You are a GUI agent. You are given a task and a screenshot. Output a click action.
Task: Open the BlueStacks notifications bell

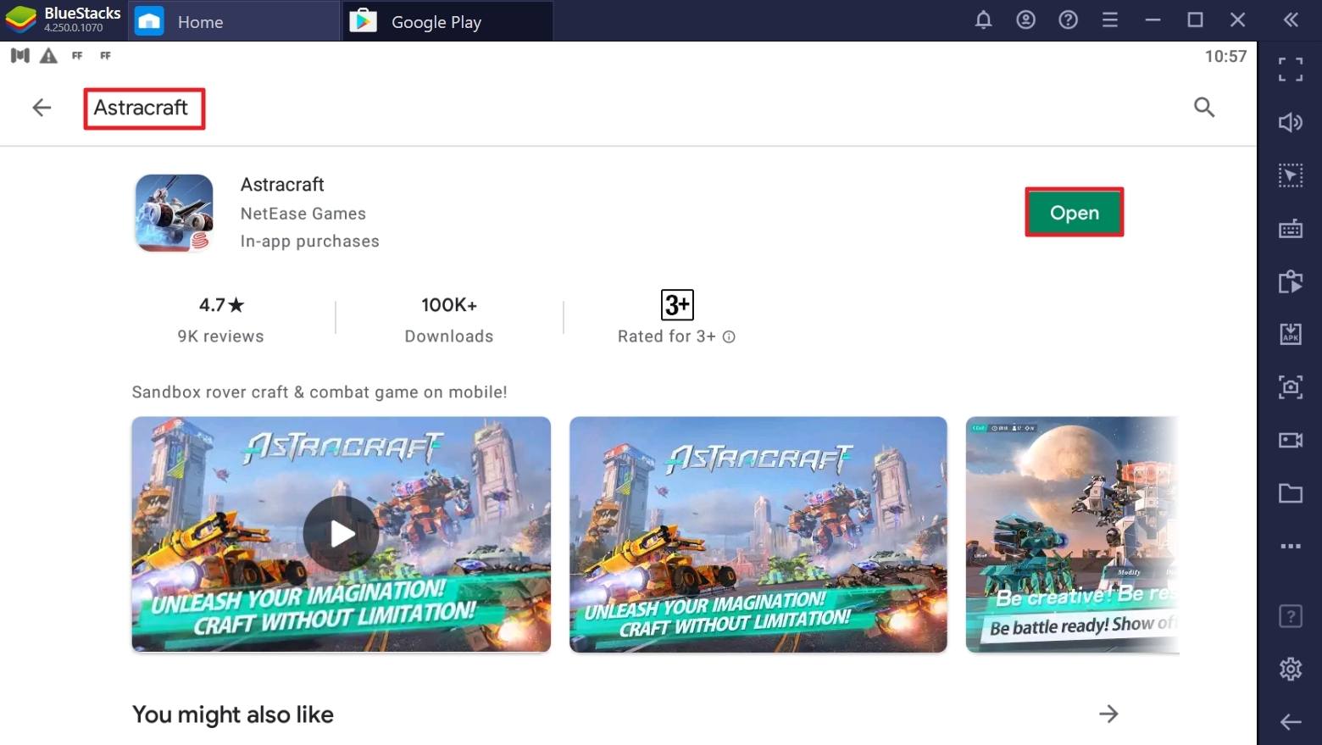click(983, 19)
